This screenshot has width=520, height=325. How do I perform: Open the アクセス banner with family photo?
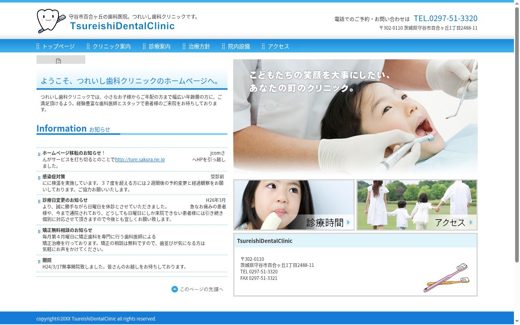coord(417,205)
